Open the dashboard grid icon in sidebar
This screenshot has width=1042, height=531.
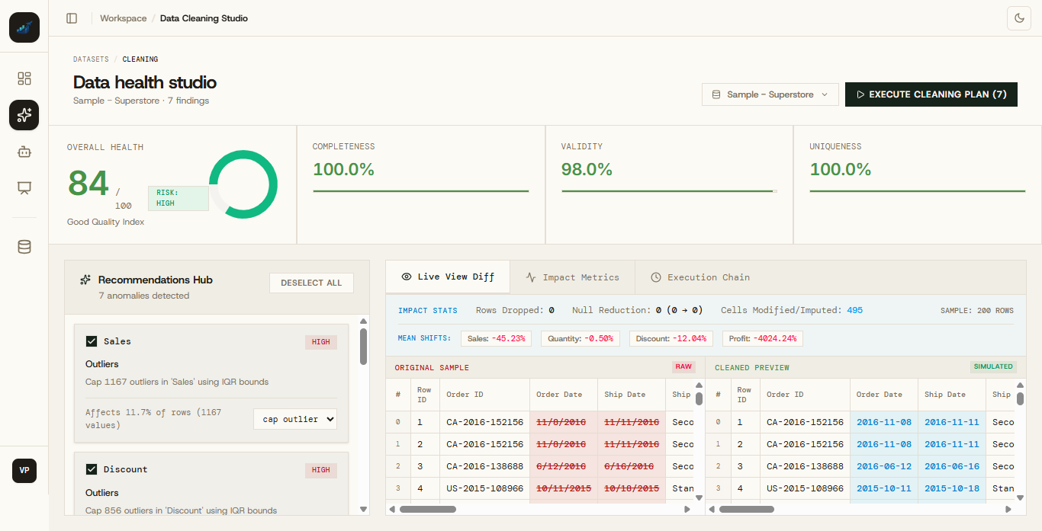click(24, 78)
